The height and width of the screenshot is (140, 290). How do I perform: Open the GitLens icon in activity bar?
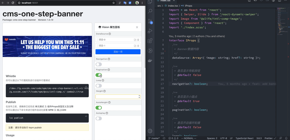150,51
